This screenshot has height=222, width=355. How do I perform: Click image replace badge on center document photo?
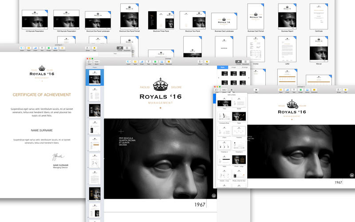click(214, 196)
